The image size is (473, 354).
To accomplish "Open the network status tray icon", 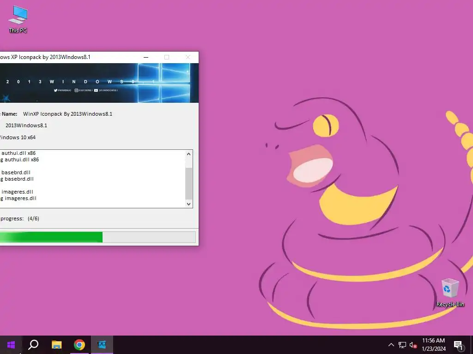I will [402, 345].
